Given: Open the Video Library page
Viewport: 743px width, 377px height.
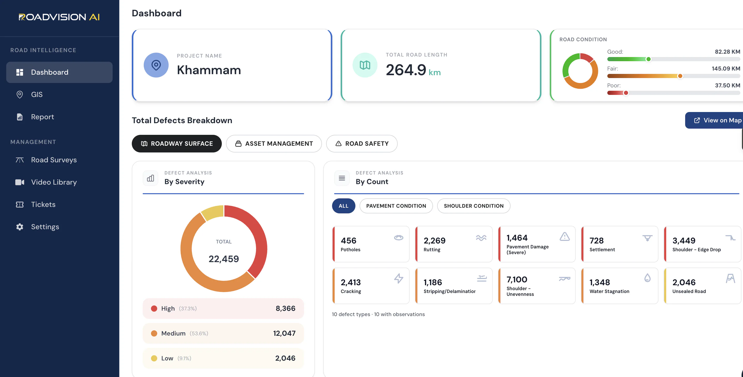Looking at the screenshot, I should (59, 182).
